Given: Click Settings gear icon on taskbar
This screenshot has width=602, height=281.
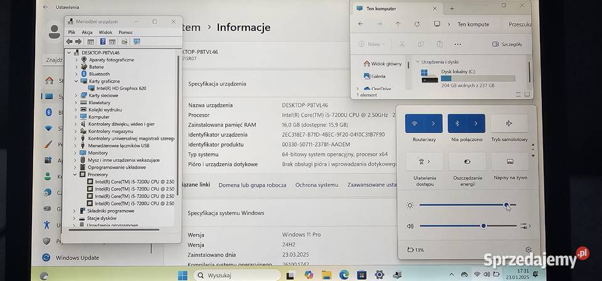Looking at the screenshot, I should (x=379, y=275).
